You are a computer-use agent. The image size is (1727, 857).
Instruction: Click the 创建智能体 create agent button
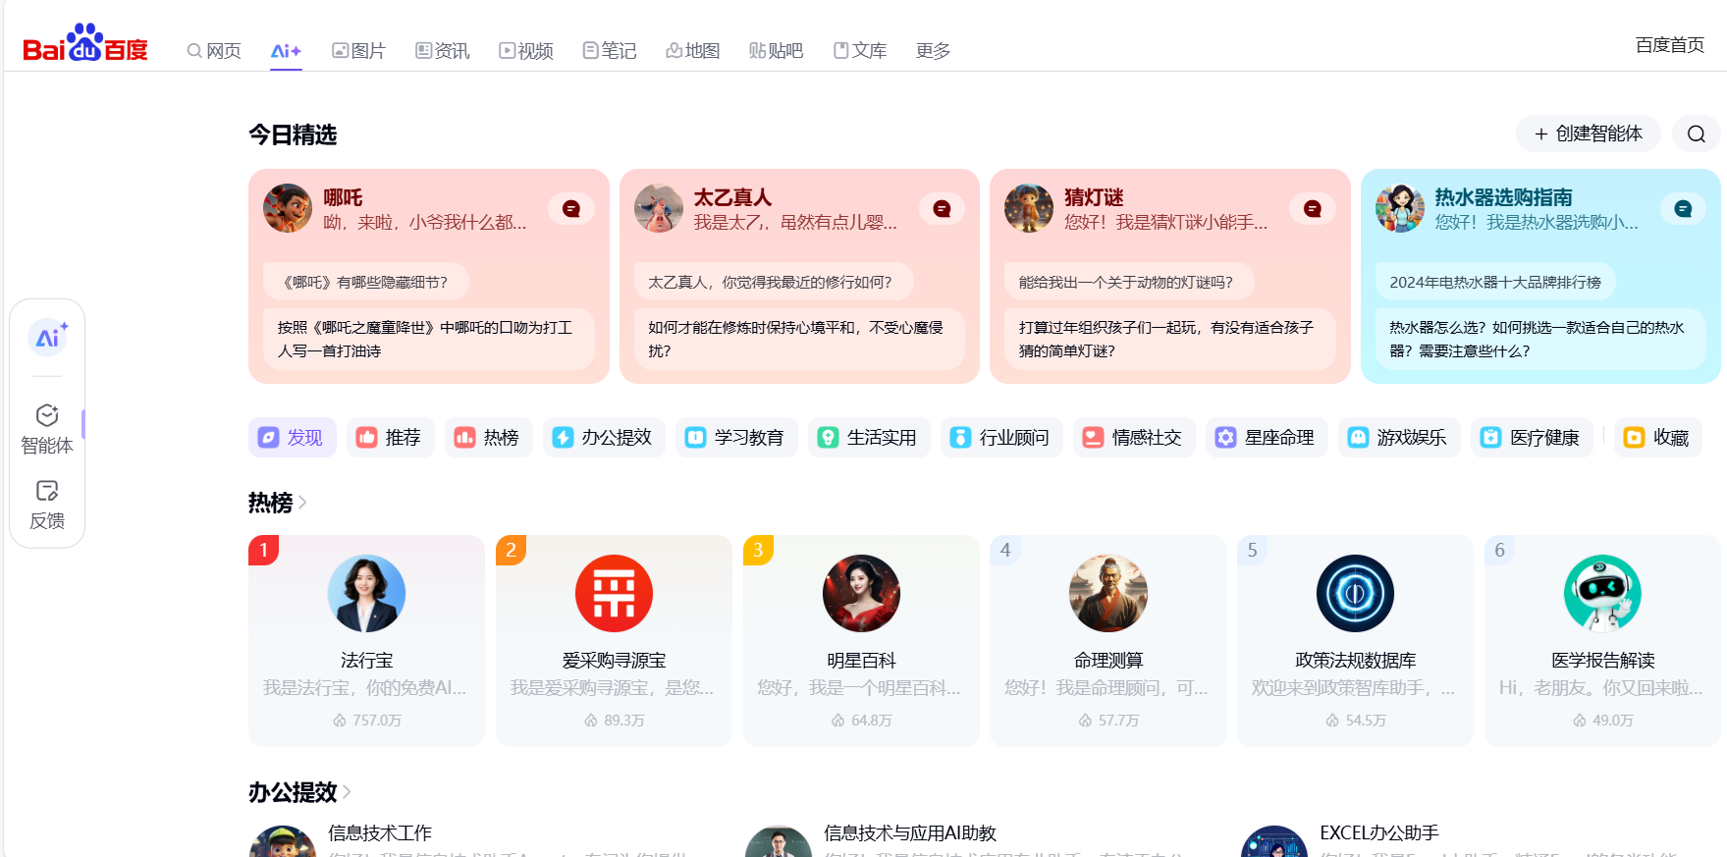(1588, 134)
